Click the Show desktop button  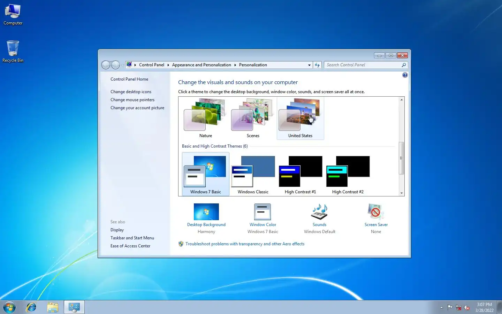tap(499, 307)
